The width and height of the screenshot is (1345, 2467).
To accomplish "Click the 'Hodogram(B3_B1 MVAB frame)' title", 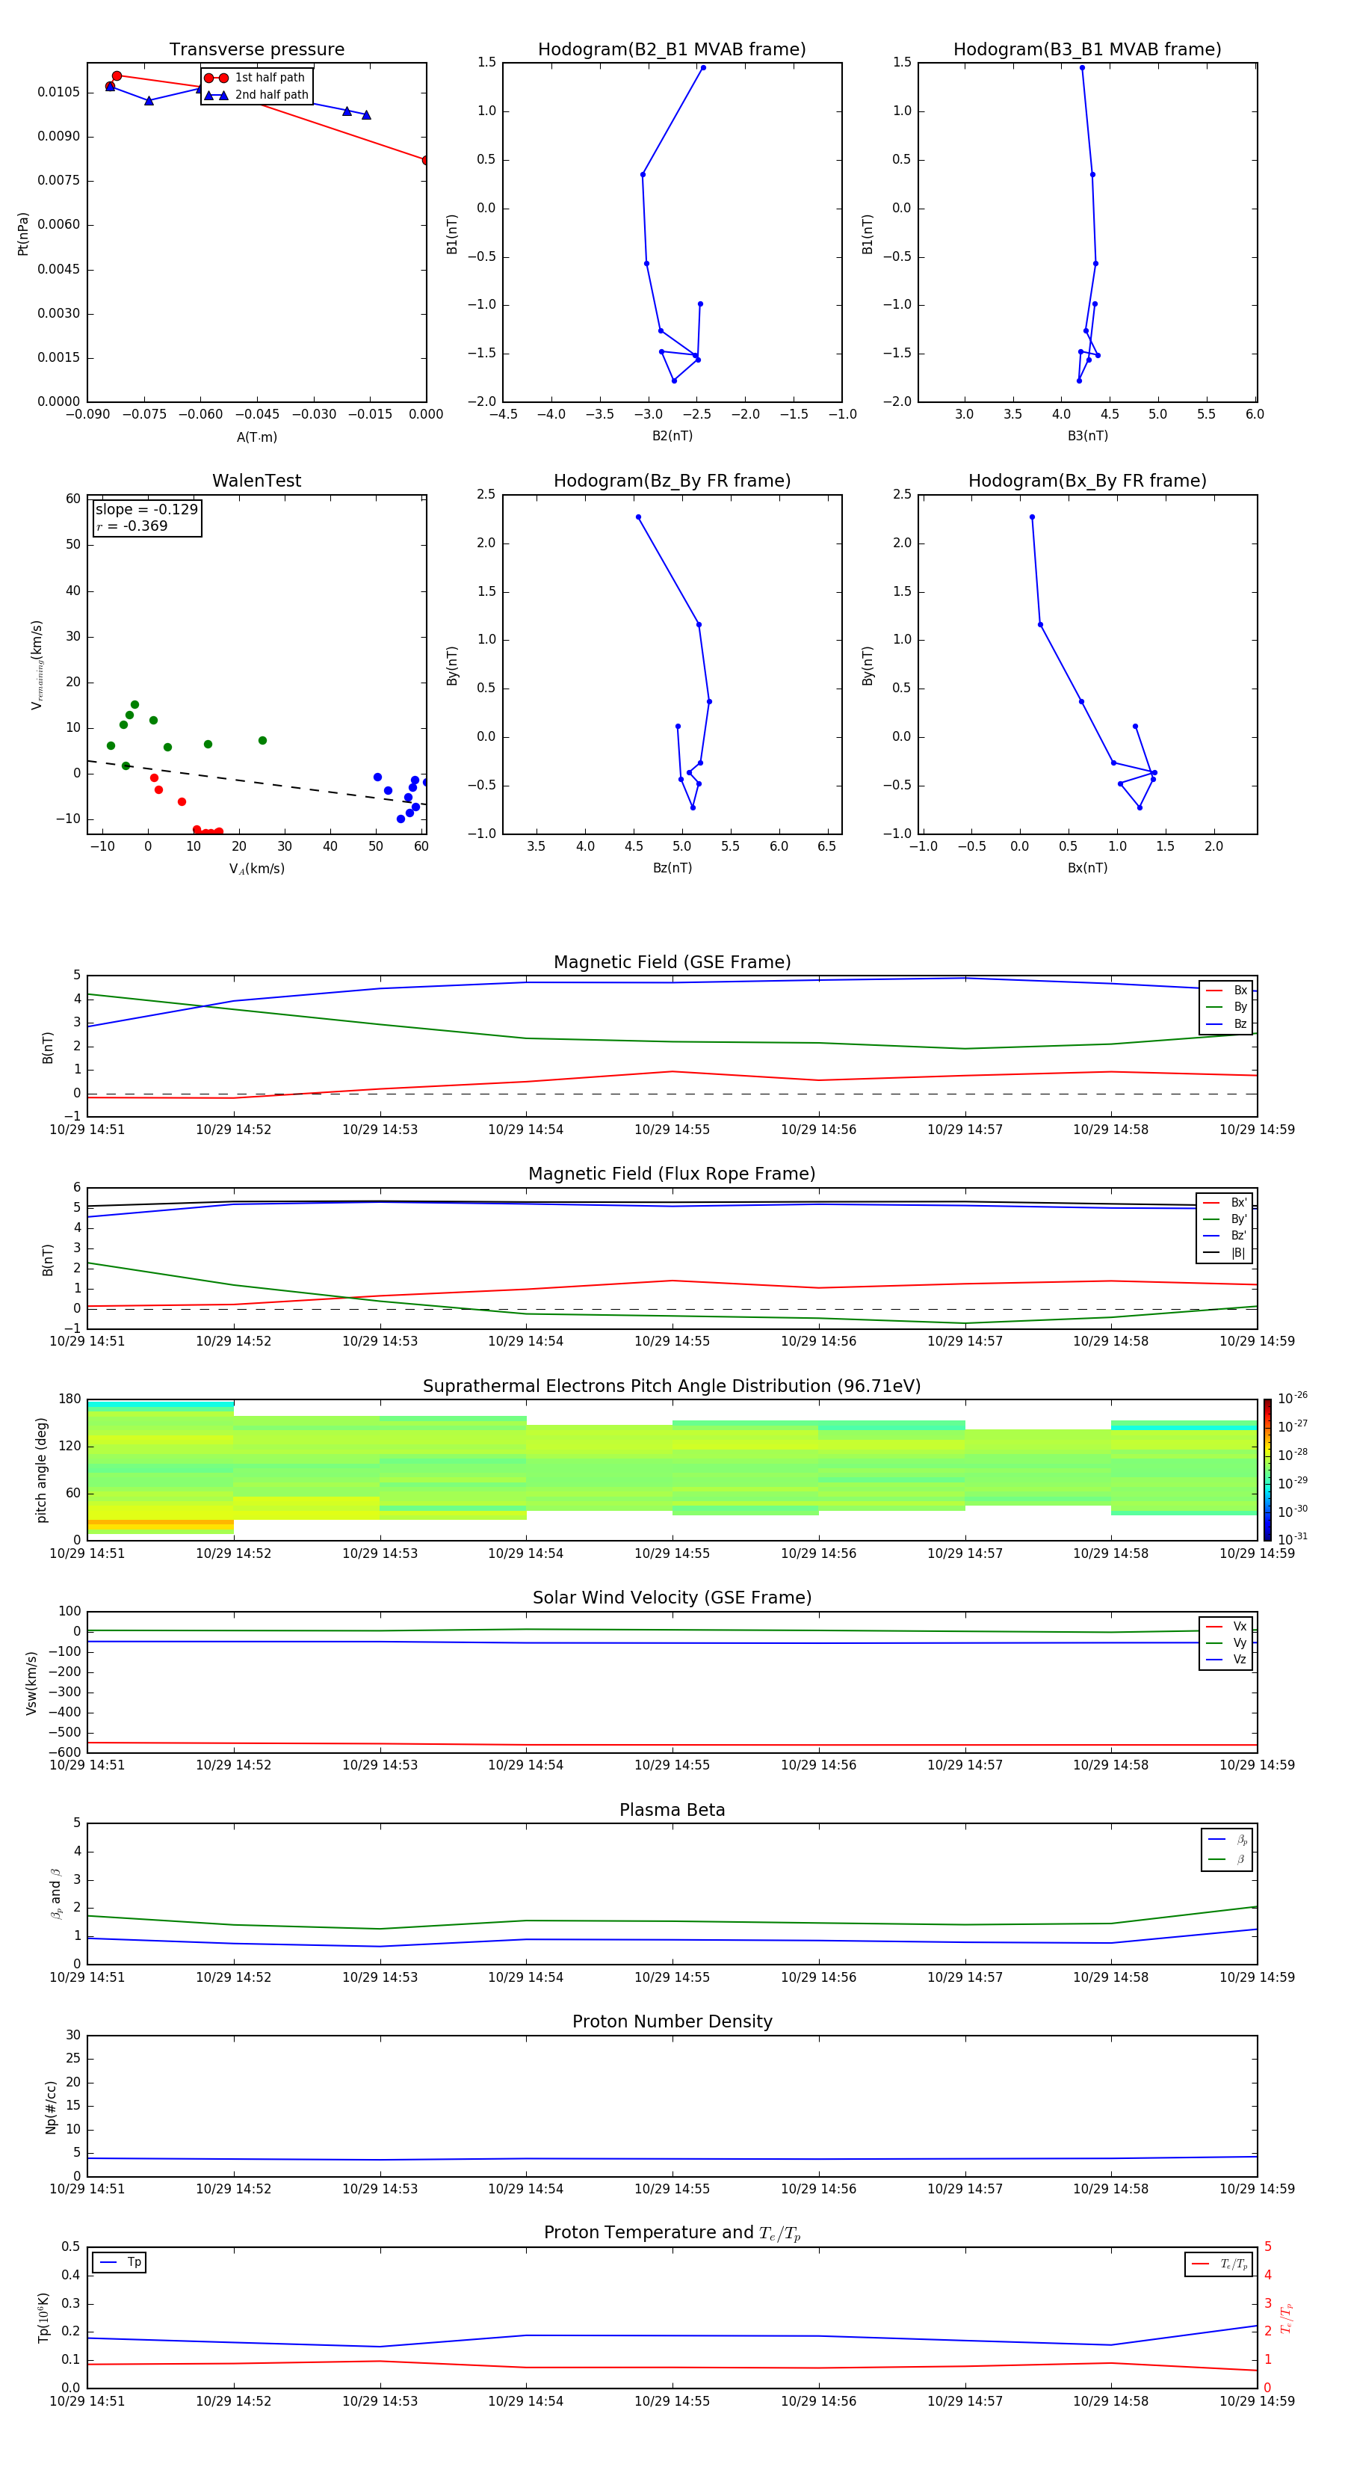I will tap(1087, 50).
